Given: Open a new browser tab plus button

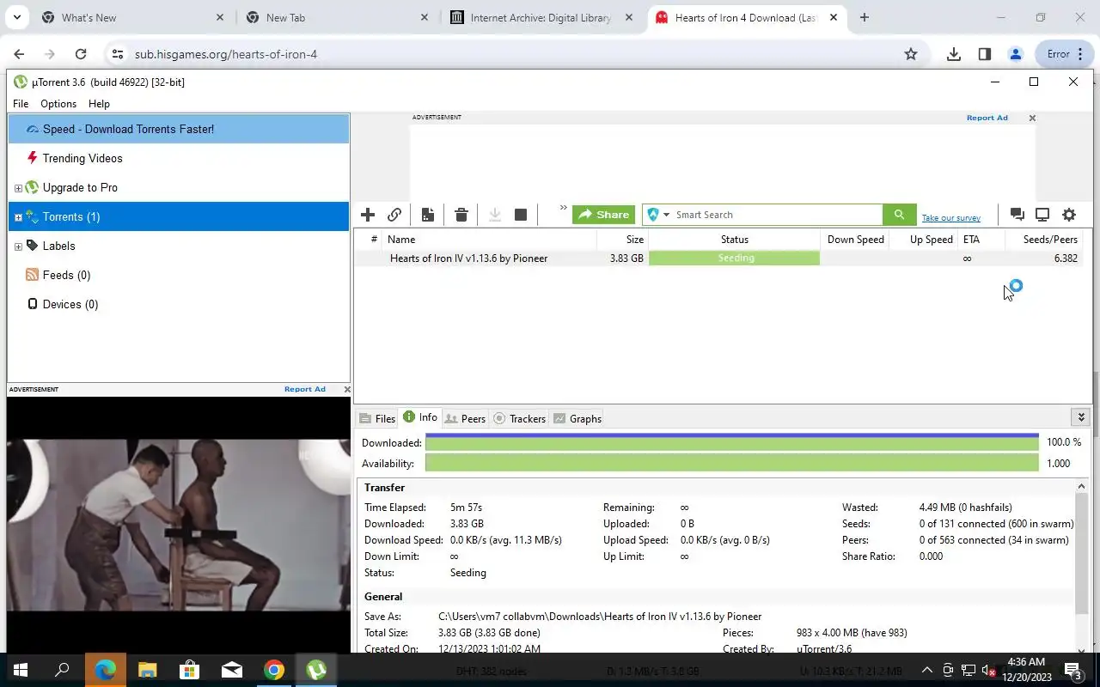Looking at the screenshot, I should tap(864, 17).
